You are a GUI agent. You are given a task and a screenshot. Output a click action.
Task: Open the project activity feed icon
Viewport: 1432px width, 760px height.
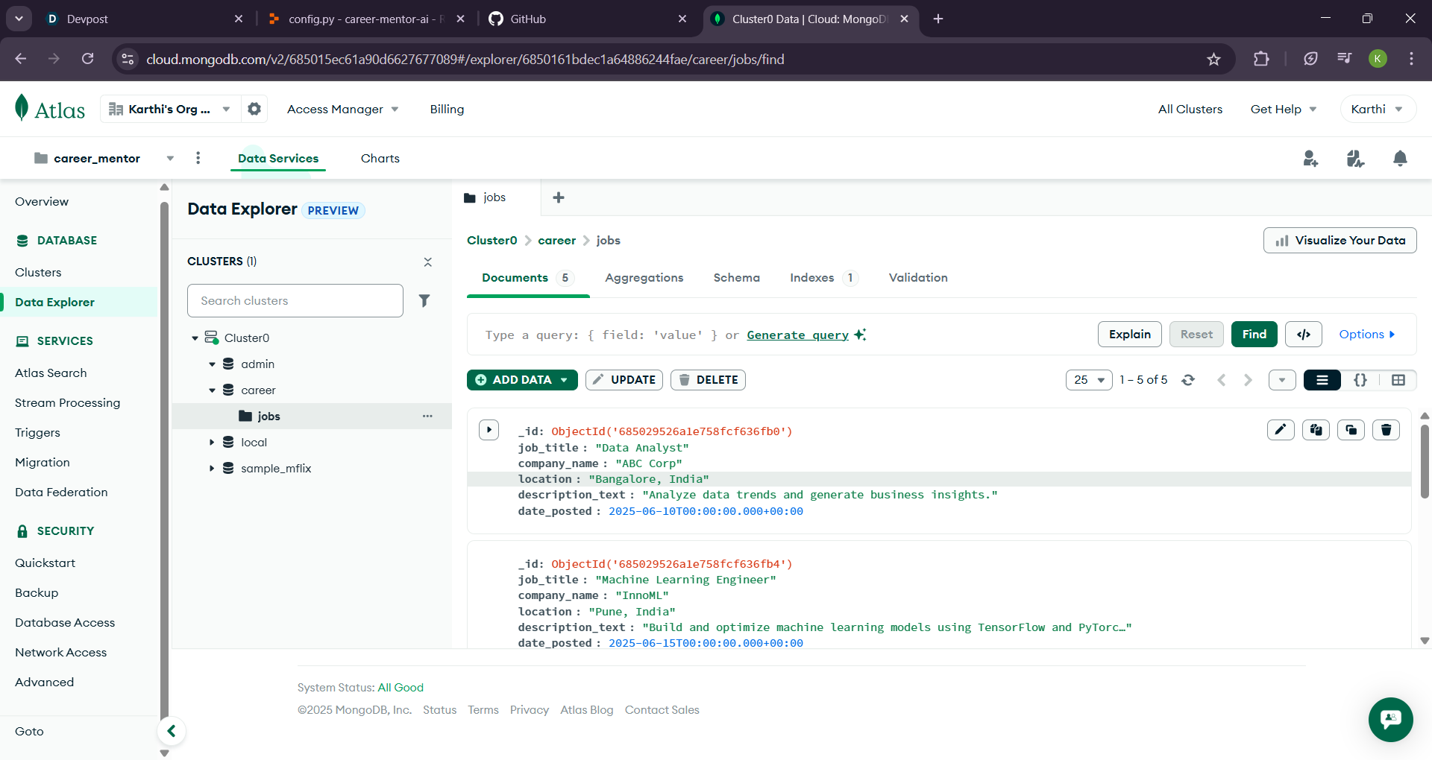[1355, 158]
